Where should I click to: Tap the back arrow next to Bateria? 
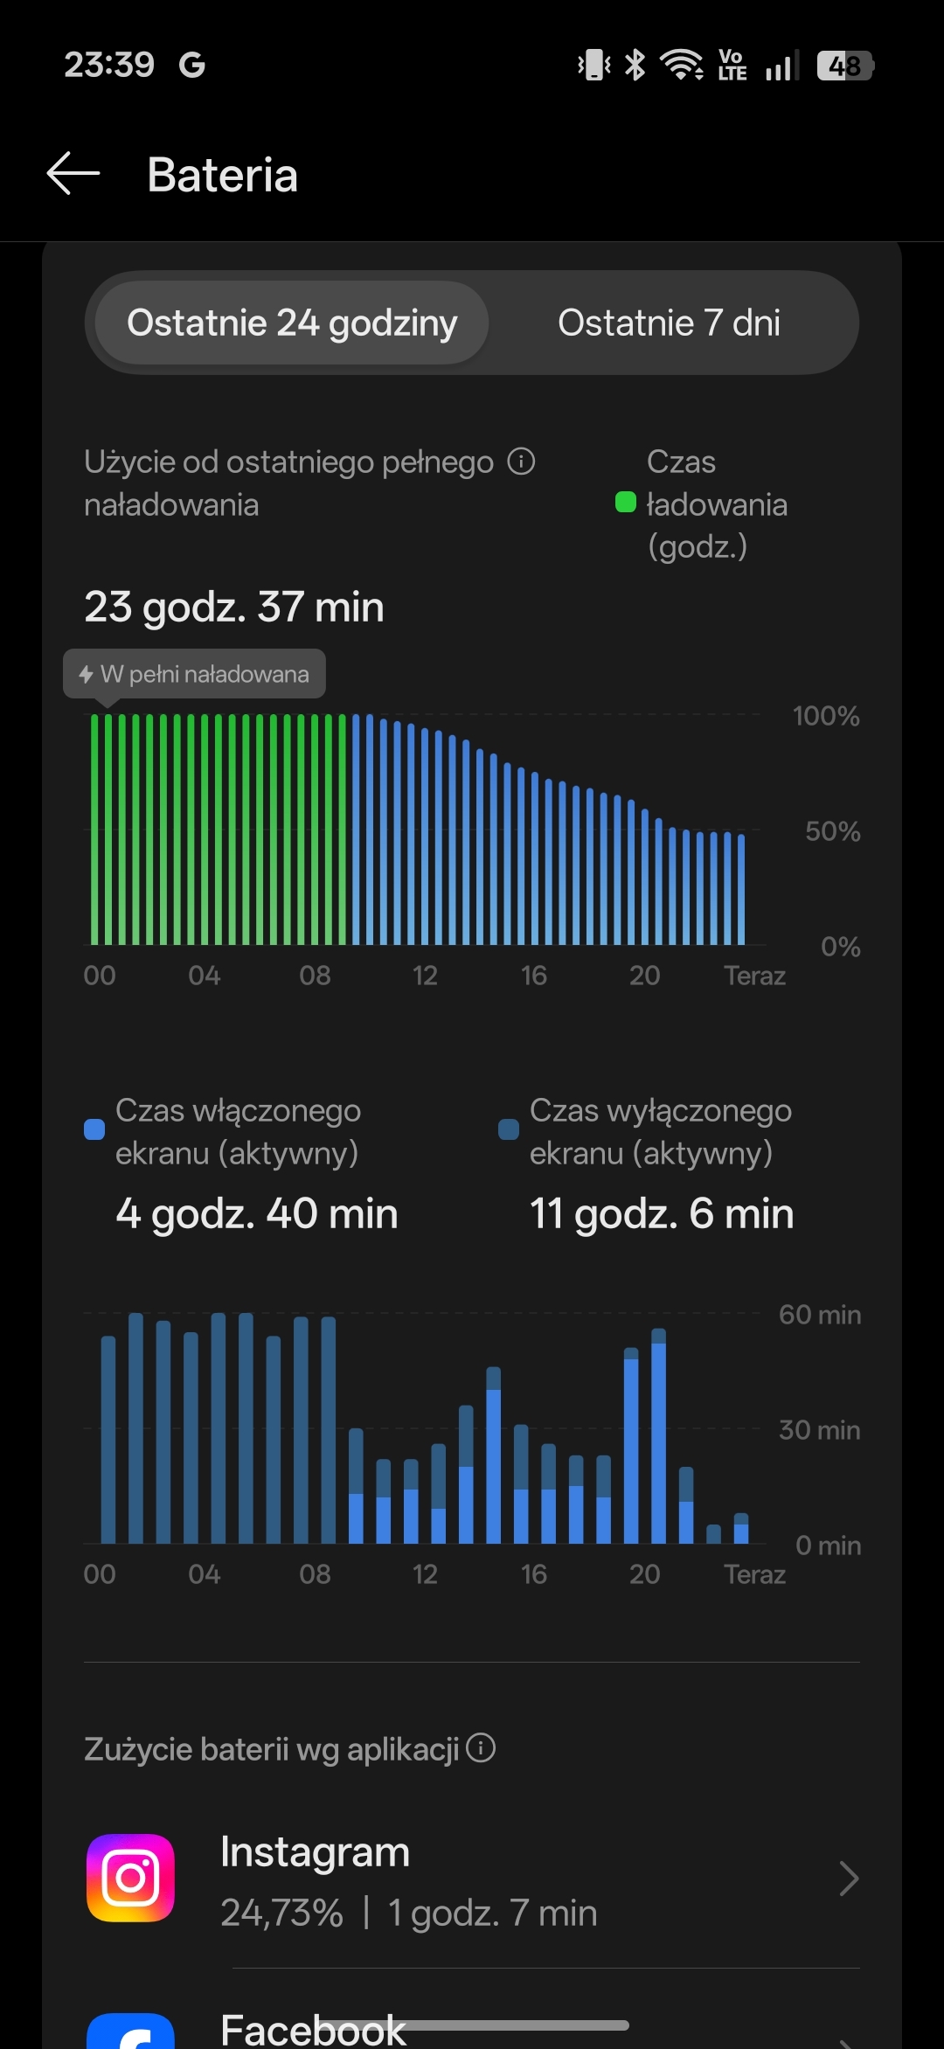click(73, 173)
